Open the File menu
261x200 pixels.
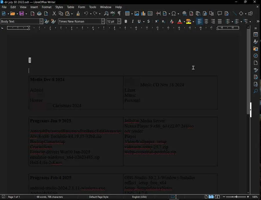click(x=4, y=7)
